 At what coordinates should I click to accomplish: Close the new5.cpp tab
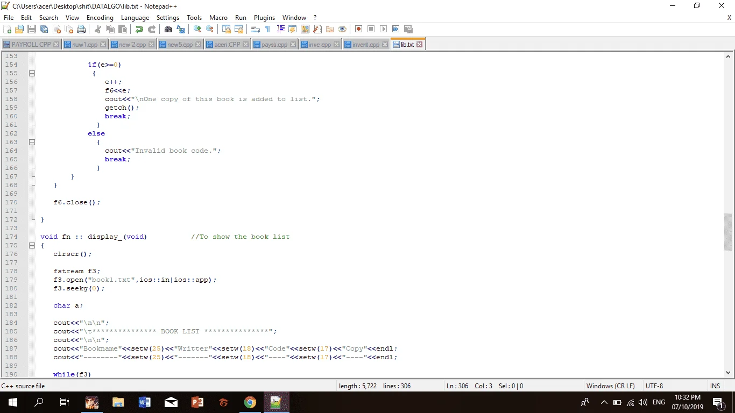coord(199,45)
